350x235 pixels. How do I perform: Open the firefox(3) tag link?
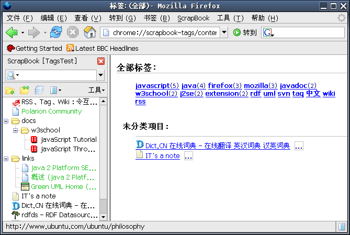pos(225,86)
